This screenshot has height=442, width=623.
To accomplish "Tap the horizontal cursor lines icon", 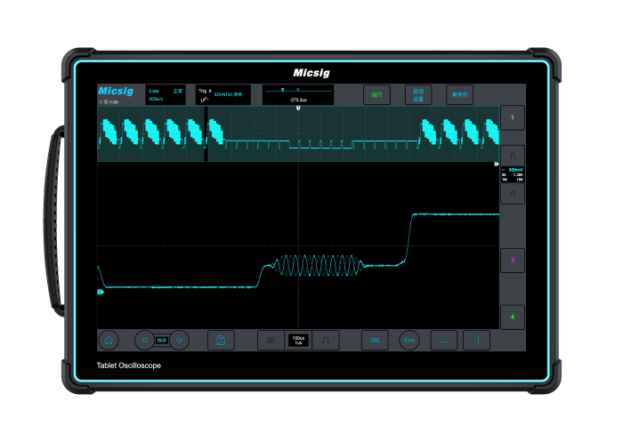I will pos(443,340).
